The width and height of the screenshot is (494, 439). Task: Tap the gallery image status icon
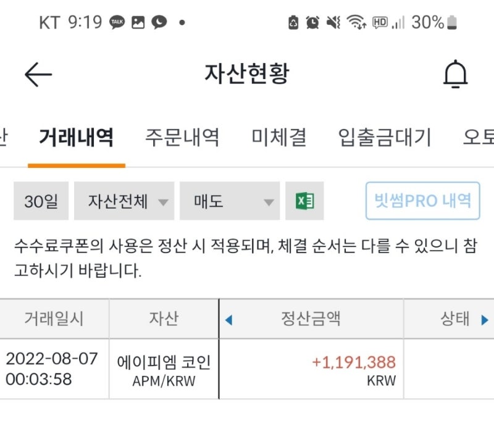click(138, 22)
